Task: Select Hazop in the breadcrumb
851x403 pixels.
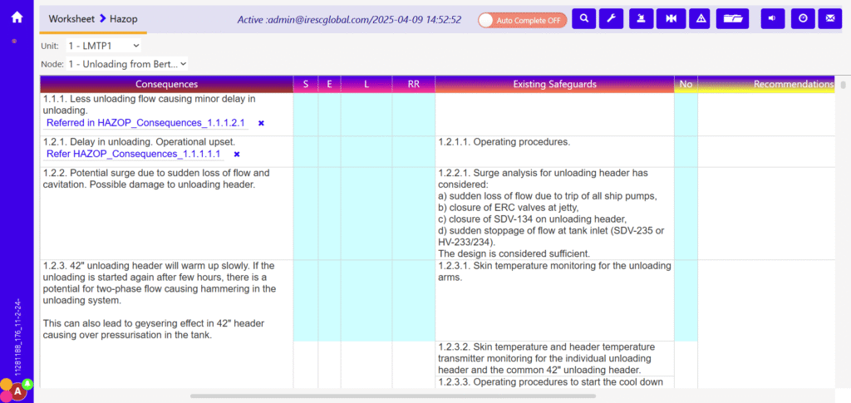Action: (x=125, y=17)
